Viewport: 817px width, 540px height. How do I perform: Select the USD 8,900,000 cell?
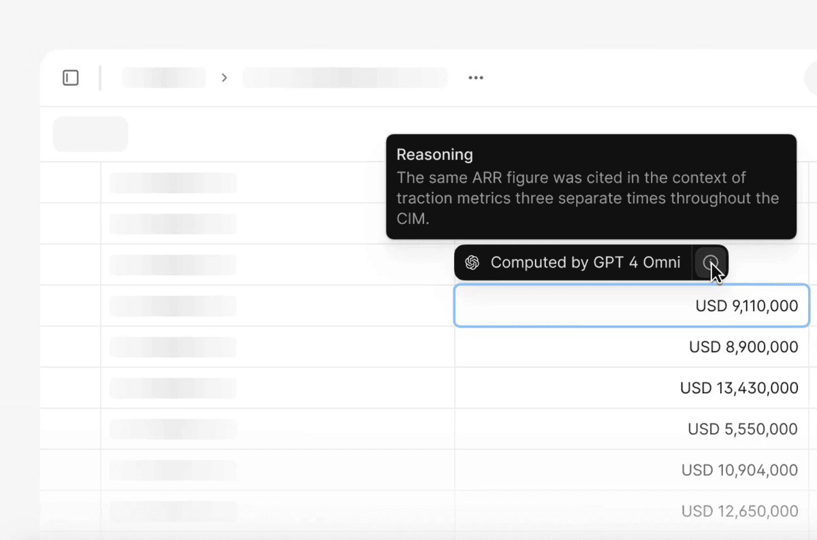point(631,347)
